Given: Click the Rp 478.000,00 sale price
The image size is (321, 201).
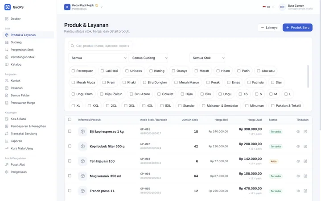Looking at the screenshot, I should [x=250, y=188].
